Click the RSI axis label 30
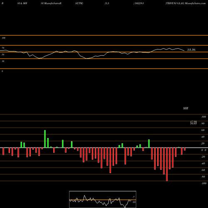The height and width of the screenshot is (208, 208). pyautogui.click(x=3, y=61)
